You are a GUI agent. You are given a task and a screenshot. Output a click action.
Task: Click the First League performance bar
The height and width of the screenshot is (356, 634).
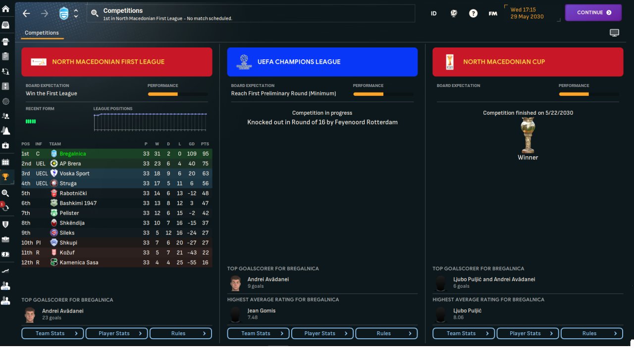178,94
